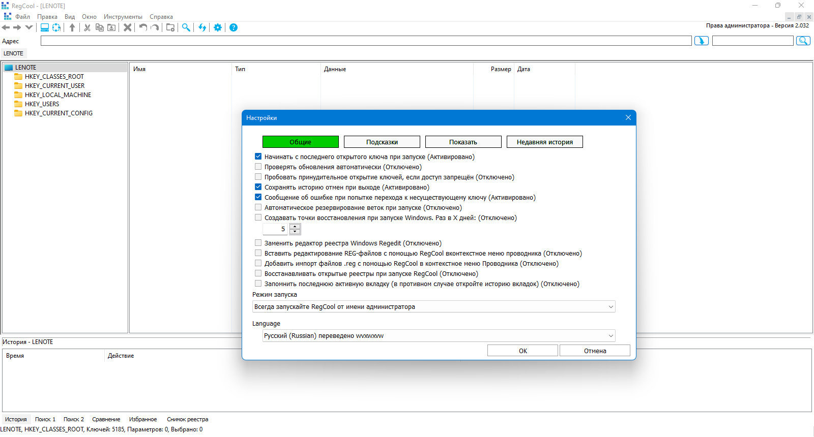Click the cut scissors icon in toolbar
The width and height of the screenshot is (814, 437).
(x=87, y=27)
